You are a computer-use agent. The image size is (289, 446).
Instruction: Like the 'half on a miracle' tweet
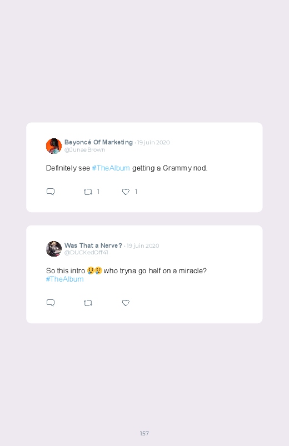pos(126,303)
